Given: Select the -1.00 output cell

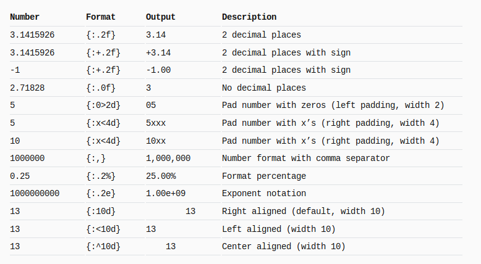Looking at the screenshot, I should (158, 70).
